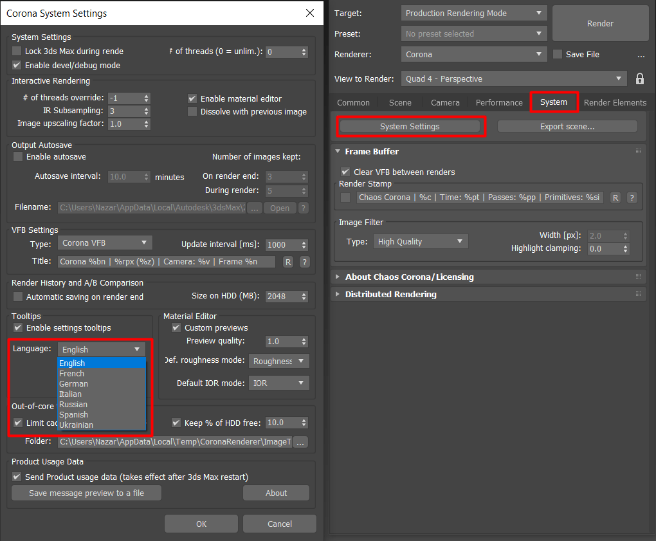Click the R icon to reset the VFB Title
This screenshot has height=541, width=656.
(x=287, y=262)
